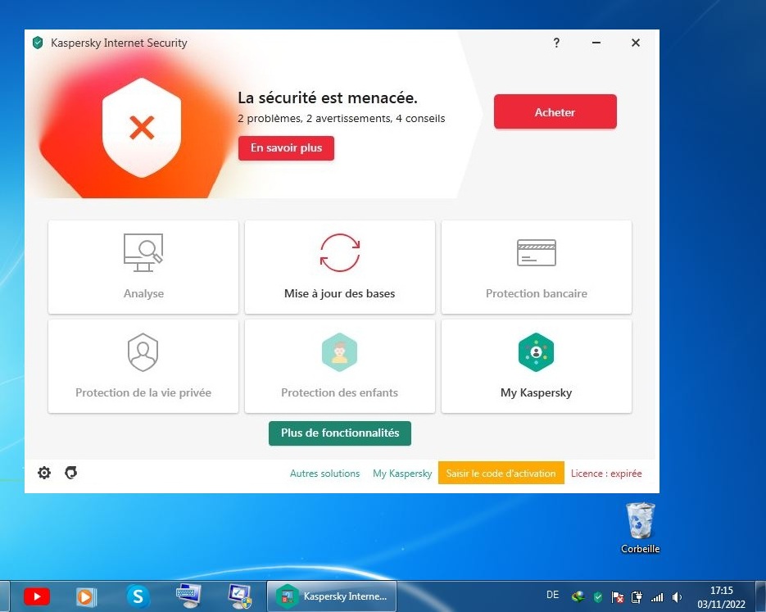This screenshot has width=766, height=612.
Task: Click the DE language indicator
Action: pyautogui.click(x=552, y=595)
